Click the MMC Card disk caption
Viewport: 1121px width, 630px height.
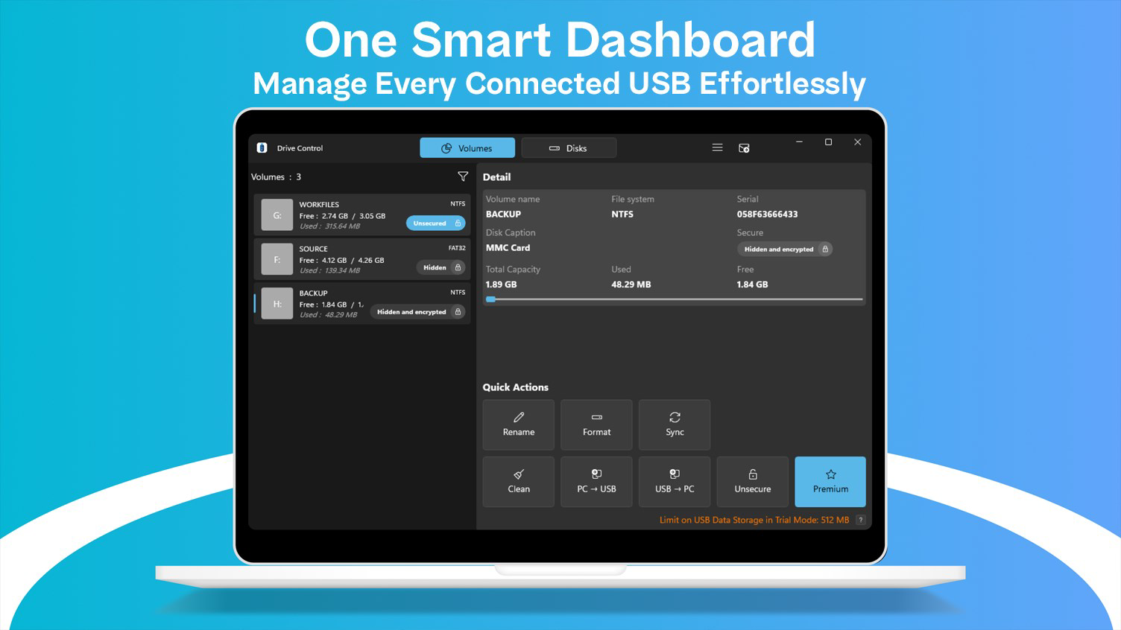(508, 247)
